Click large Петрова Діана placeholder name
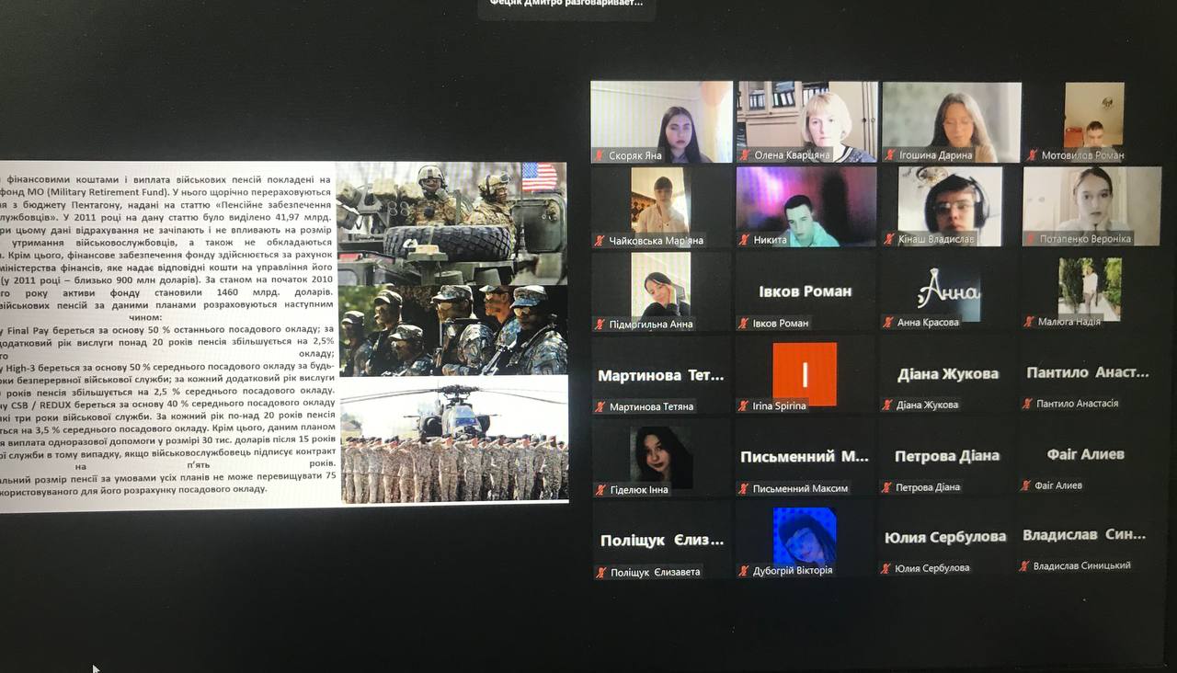Screen dimensions: 1177x673 tap(945, 456)
